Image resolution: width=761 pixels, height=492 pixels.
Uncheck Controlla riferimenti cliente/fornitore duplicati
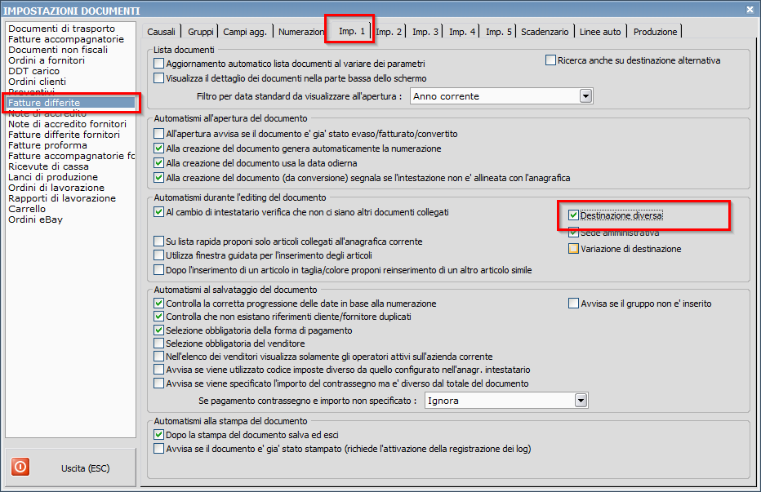tap(158, 317)
